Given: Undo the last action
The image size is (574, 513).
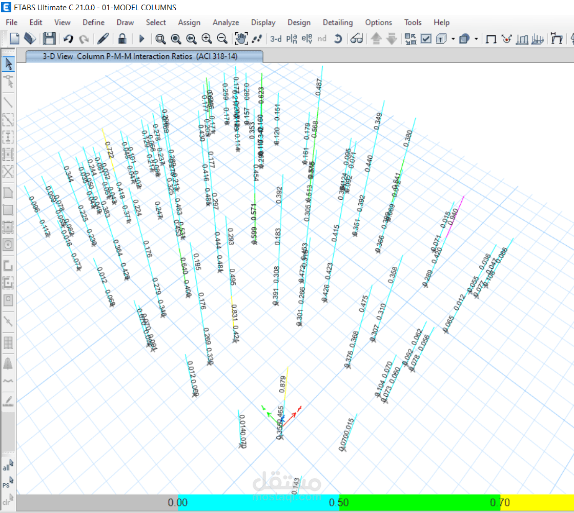Looking at the screenshot, I should [x=68, y=38].
